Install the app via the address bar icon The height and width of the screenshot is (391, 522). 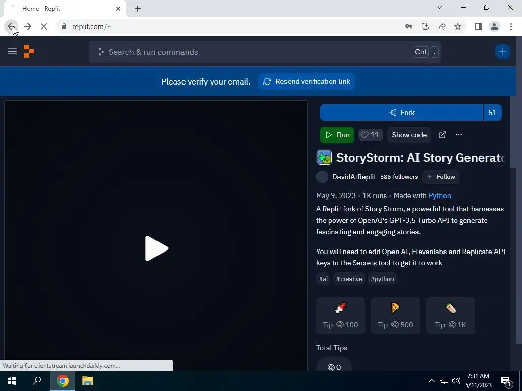pos(425,26)
